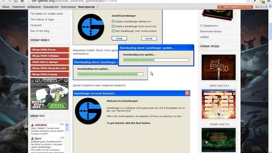Click the book image above О Средиземье
Screen dimensions: 272x153
[x=218, y=15]
